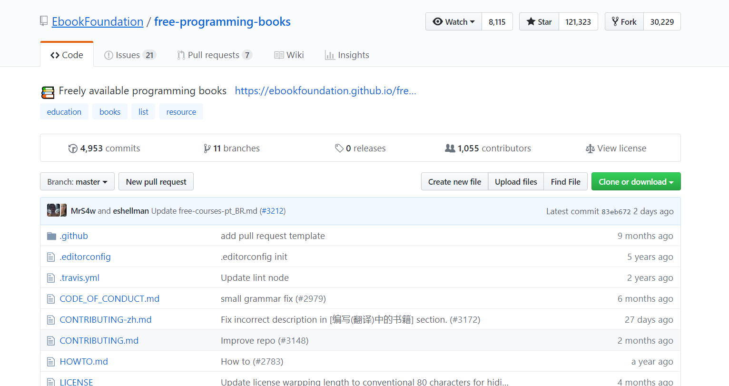Expand the Clone or download dropdown
This screenshot has width=729, height=386.
[636, 181]
